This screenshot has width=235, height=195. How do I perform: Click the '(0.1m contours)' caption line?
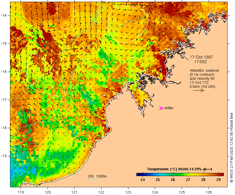[202, 75]
